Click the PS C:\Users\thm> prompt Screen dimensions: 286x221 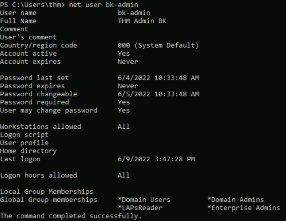click(x=32, y=4)
